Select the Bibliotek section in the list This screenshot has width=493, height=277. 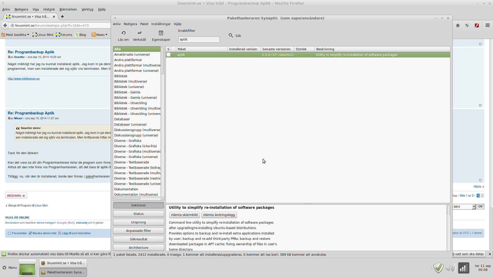click(x=137, y=76)
